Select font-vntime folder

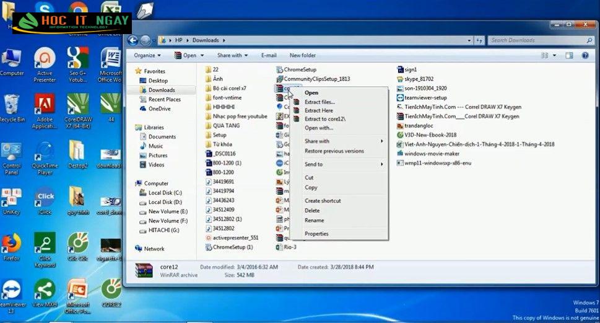(x=227, y=98)
